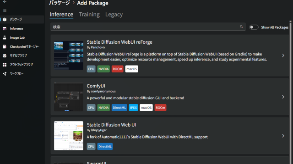
Task: Switch to the Inference tab
Action: click(x=61, y=14)
